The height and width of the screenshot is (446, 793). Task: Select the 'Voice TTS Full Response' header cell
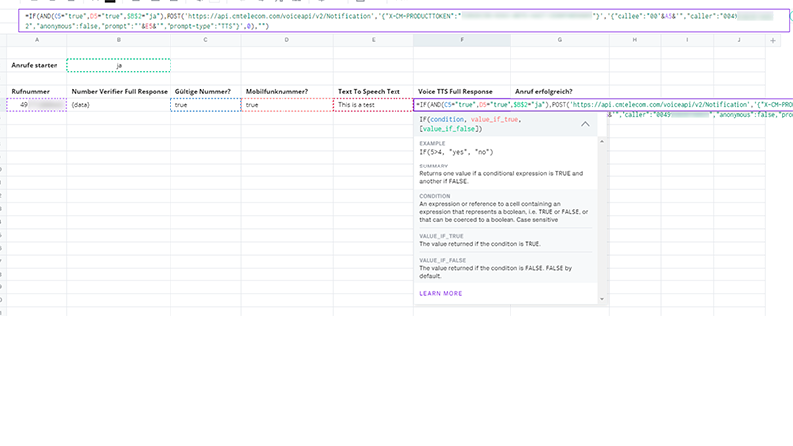(462, 91)
